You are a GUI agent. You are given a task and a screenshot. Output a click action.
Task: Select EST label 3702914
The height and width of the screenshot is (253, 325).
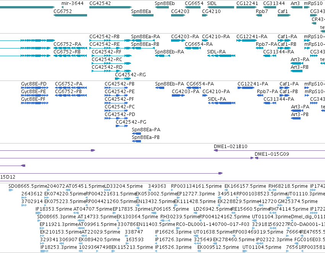[x=32, y=201]
